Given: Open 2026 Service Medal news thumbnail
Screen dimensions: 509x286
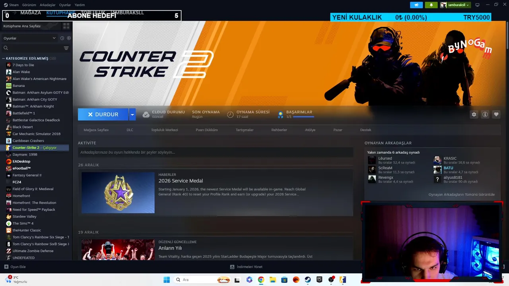Looking at the screenshot, I should click(x=118, y=193).
